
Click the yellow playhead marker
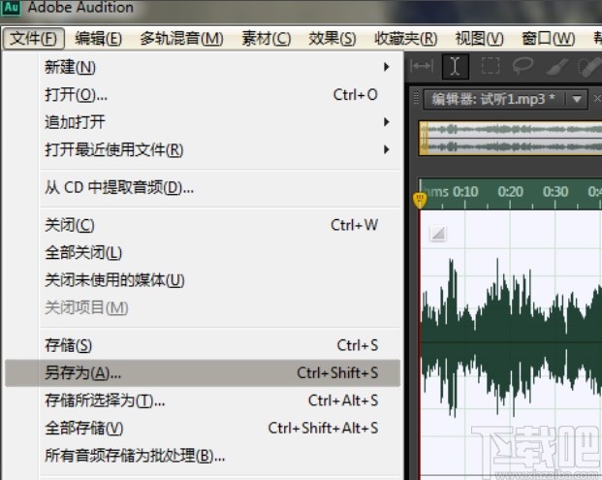pos(420,200)
